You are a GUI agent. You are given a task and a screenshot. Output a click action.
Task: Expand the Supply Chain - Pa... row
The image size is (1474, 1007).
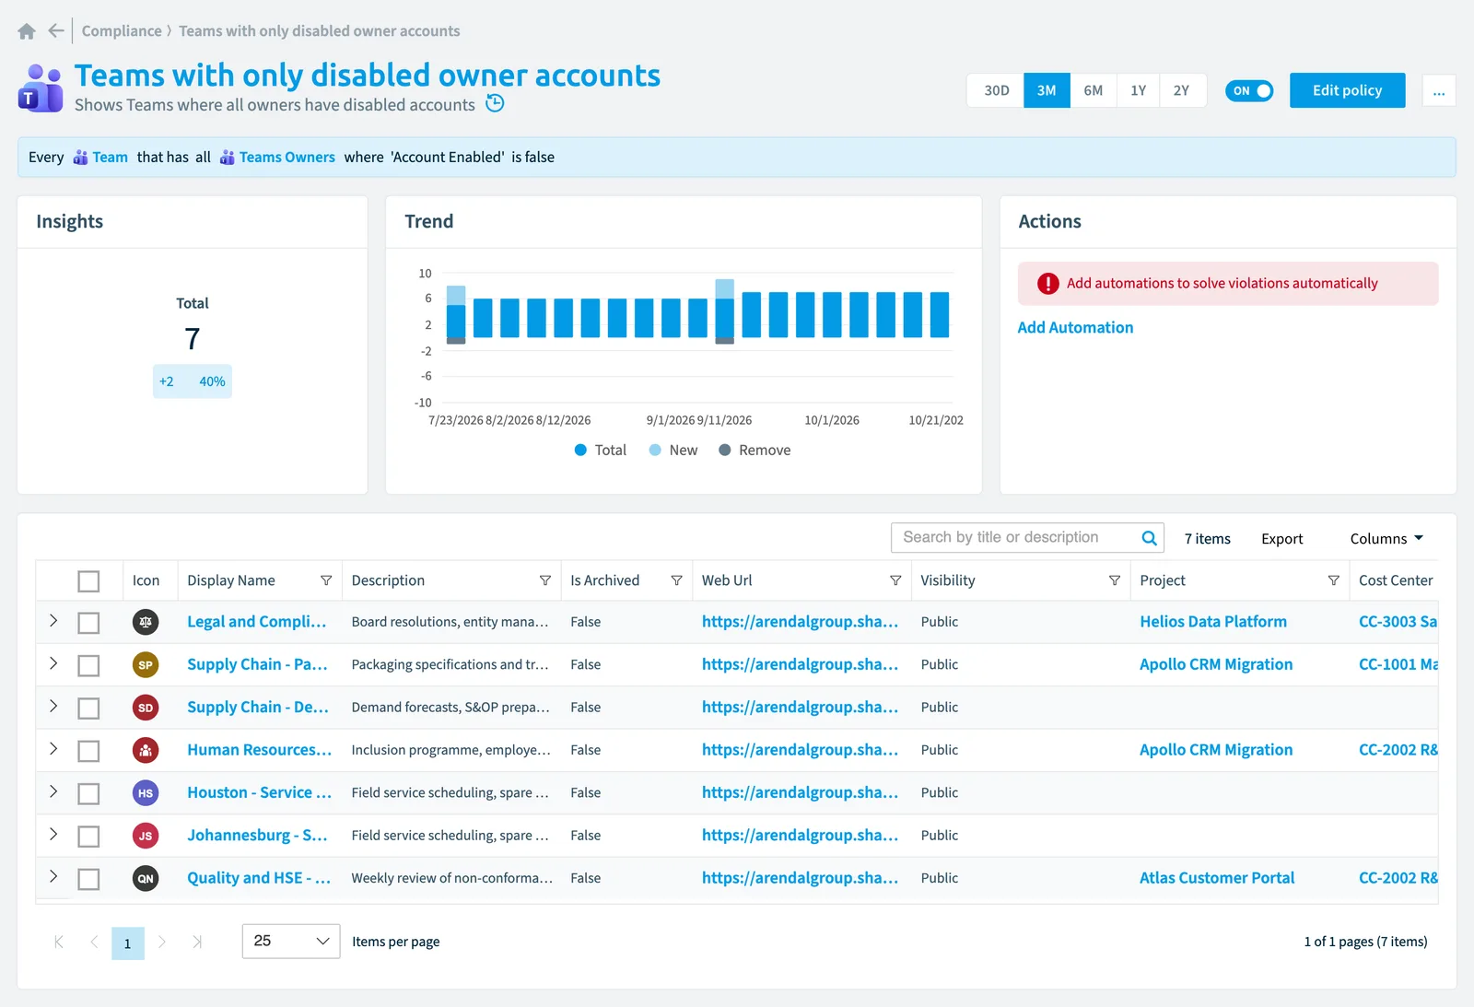53,663
